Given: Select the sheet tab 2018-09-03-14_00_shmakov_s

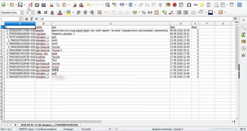Looking at the screenshot, I should [x=49, y=125].
